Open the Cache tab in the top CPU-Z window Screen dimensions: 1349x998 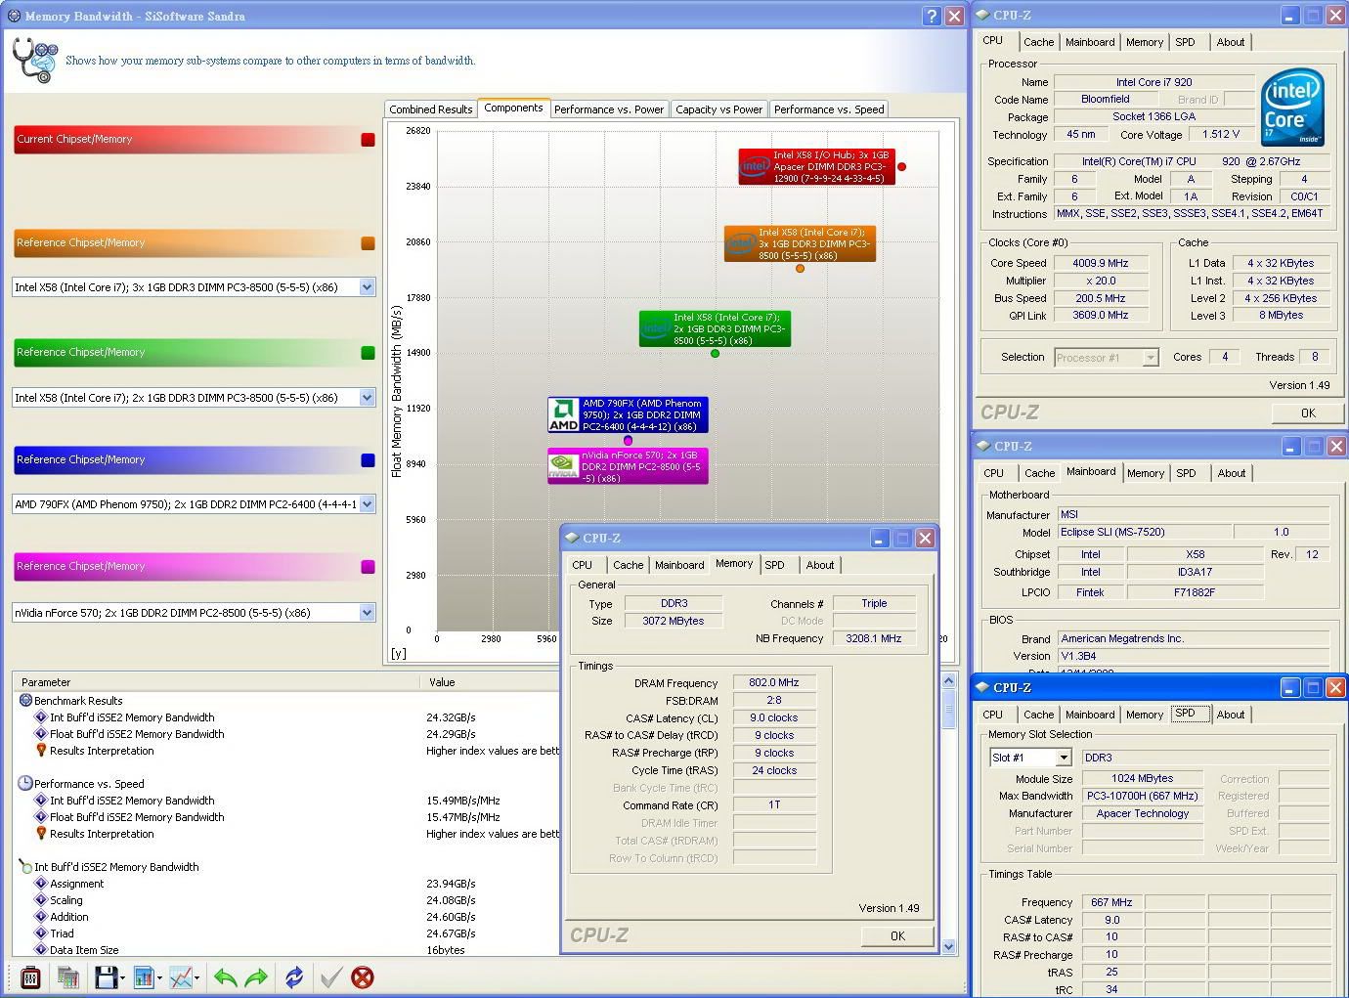[x=1038, y=42]
